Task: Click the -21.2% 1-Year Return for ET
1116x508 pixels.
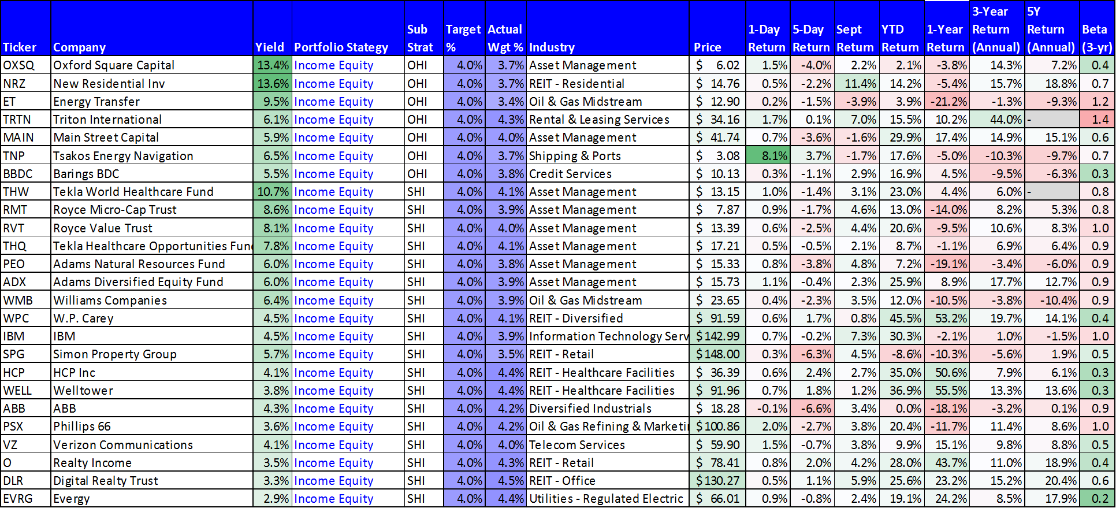Action: (946, 102)
